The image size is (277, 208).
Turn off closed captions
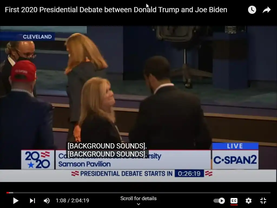pos(234,201)
